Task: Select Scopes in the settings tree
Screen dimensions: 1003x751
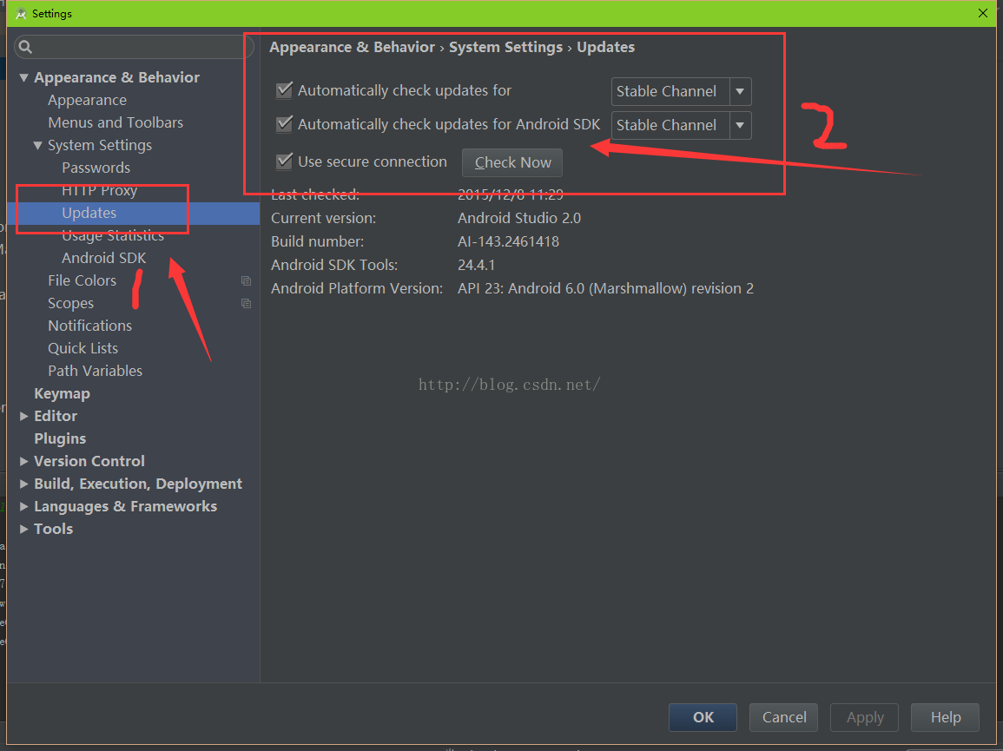Action: [70, 303]
